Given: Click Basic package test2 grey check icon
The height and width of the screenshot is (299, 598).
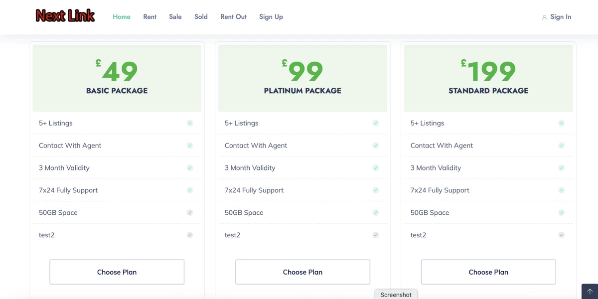Looking at the screenshot, I should click(x=190, y=235).
